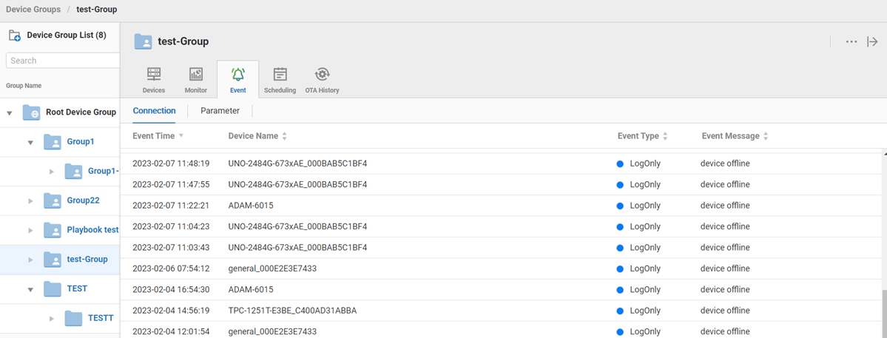This screenshot has width=887, height=338.
Task: Collapse the TEST group node
Action: point(30,290)
